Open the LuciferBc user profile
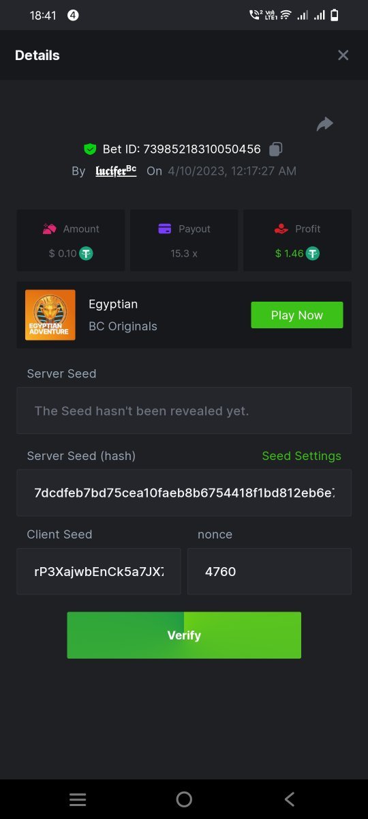Image resolution: width=368 pixels, height=819 pixels. click(116, 171)
